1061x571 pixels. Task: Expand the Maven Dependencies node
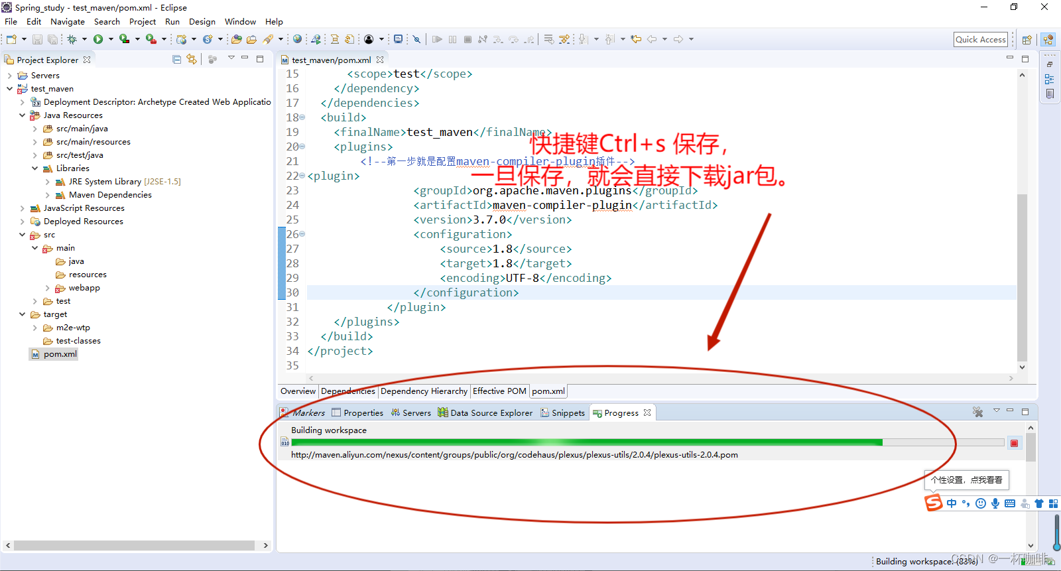coord(47,194)
